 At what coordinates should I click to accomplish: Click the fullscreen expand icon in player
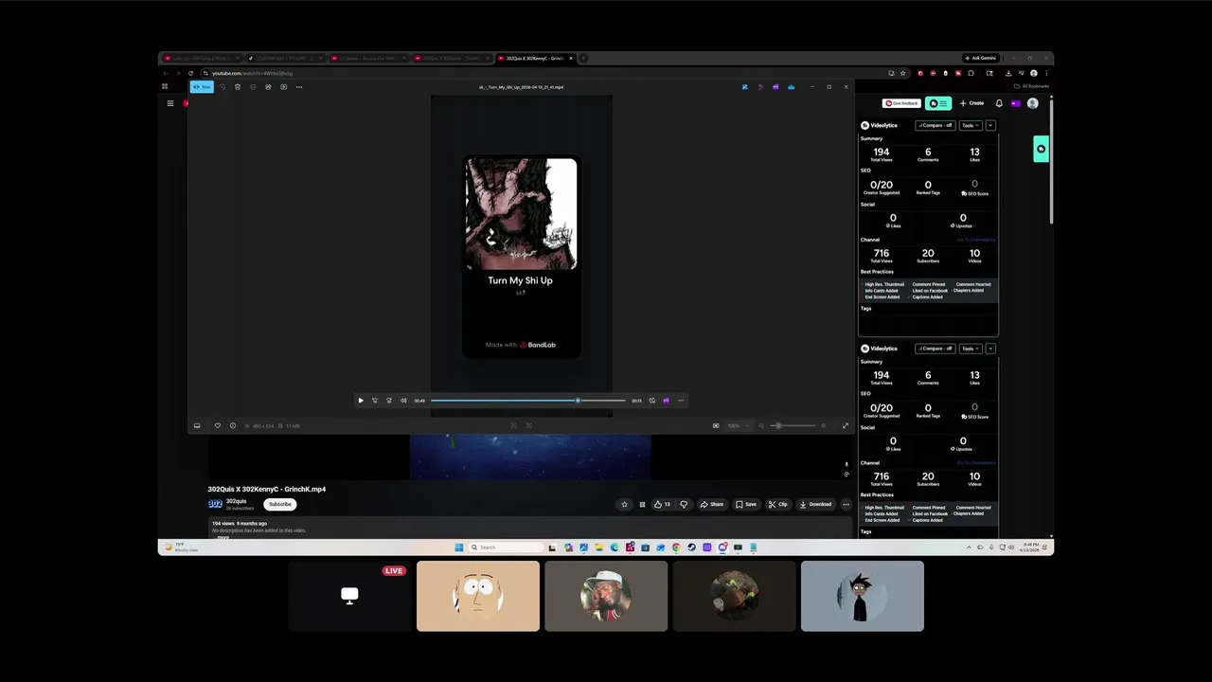coord(846,426)
